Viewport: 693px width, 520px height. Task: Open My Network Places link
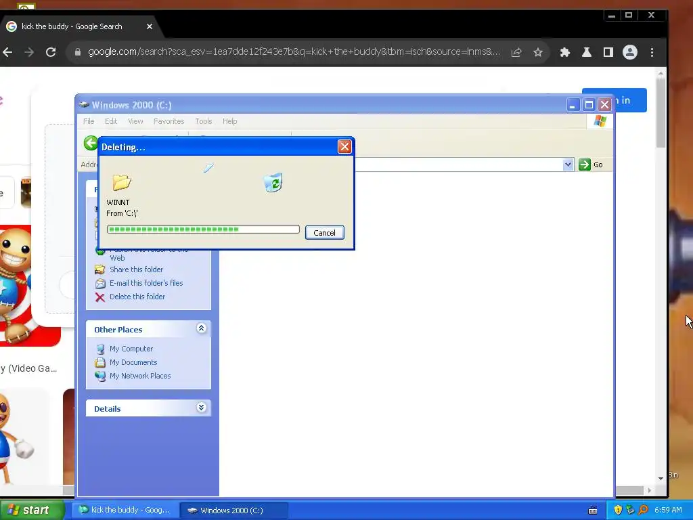pyautogui.click(x=140, y=376)
